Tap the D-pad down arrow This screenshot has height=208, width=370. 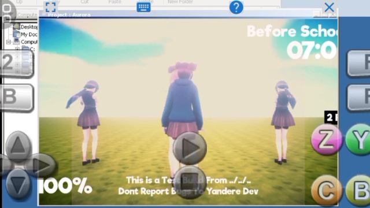[18, 184]
